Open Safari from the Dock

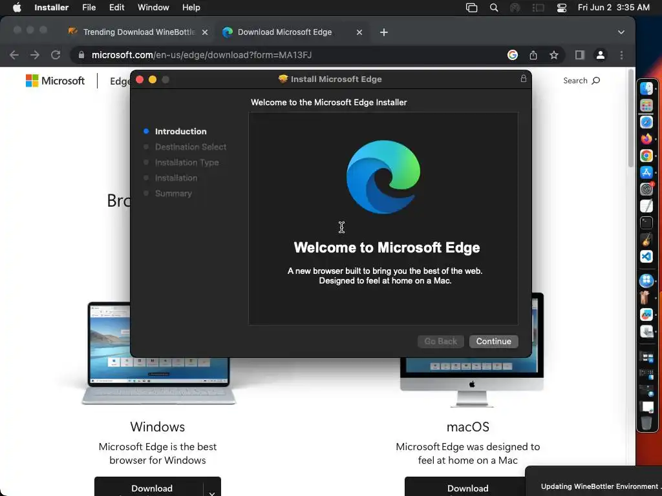[646, 122]
